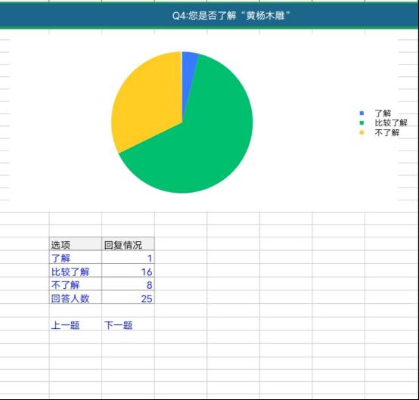Screen dimensions: 419x400
Task: Click the yellow 不了解 legend marker
Action: tap(362, 132)
